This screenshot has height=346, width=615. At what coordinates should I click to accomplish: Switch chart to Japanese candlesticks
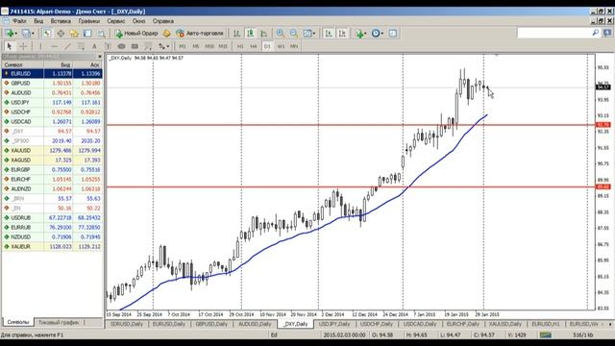pos(250,34)
